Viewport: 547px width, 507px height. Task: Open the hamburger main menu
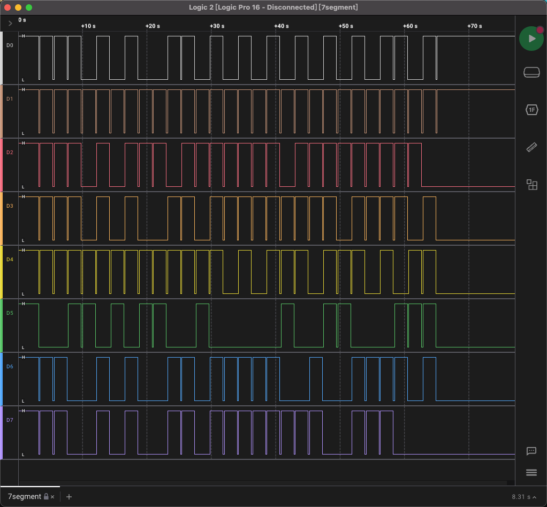pyautogui.click(x=531, y=472)
